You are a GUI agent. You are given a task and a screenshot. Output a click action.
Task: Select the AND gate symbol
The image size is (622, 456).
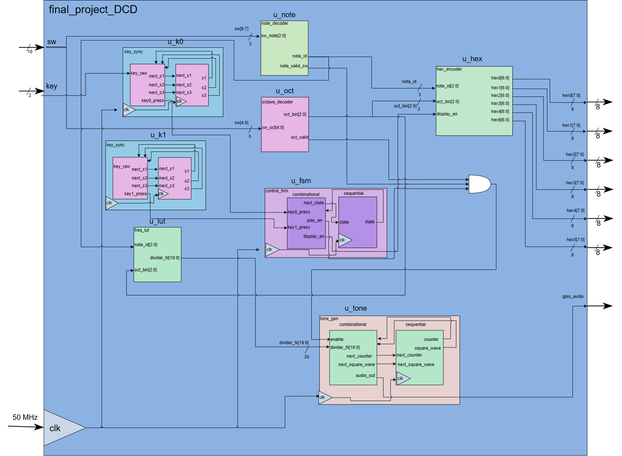480,184
